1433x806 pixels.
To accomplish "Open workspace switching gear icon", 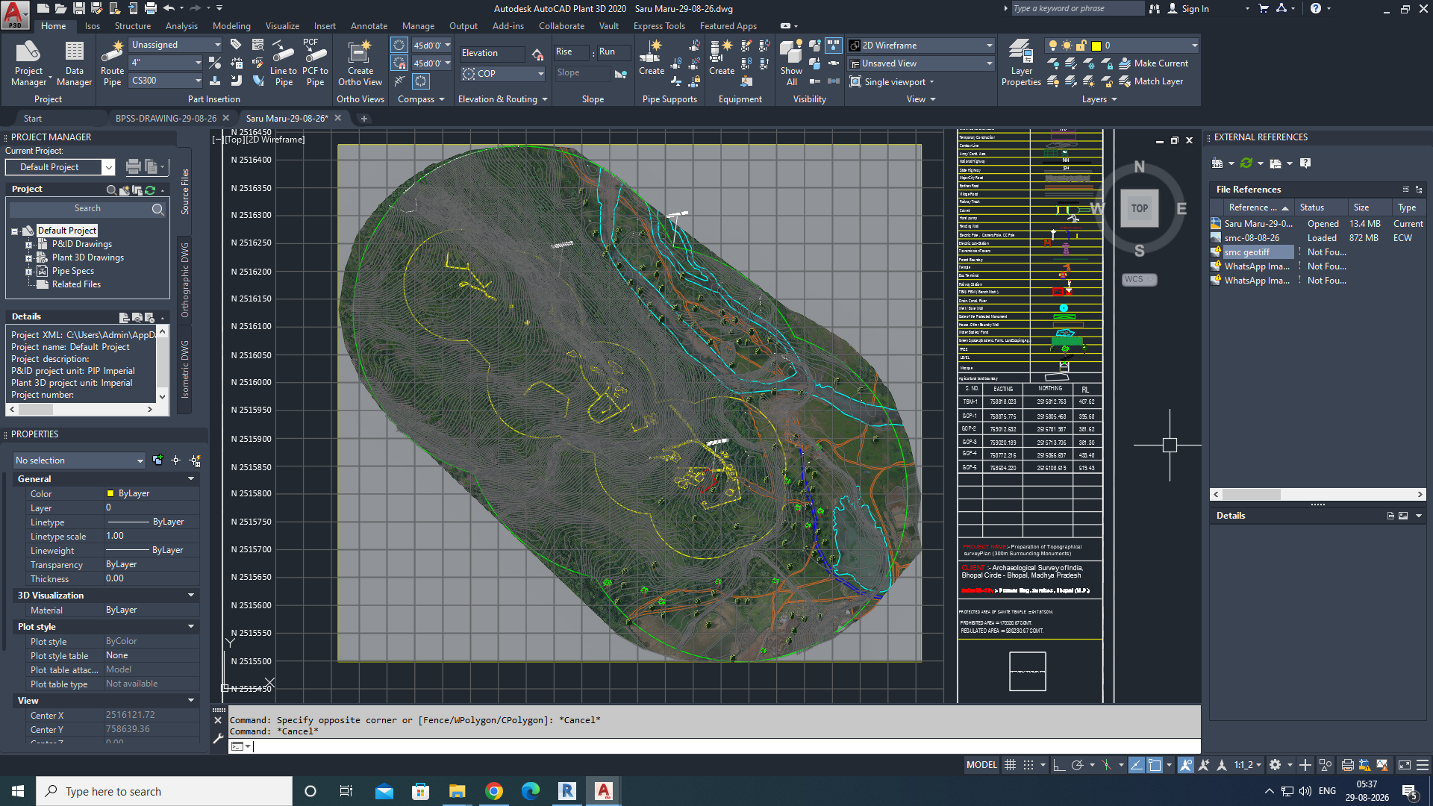I will click(x=1276, y=765).
